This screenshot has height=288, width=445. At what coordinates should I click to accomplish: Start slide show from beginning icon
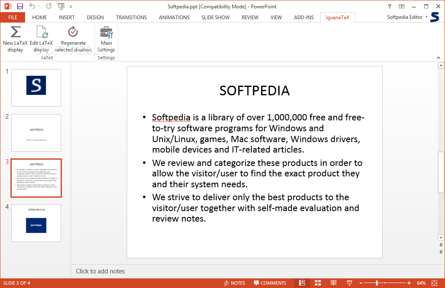(61, 6)
